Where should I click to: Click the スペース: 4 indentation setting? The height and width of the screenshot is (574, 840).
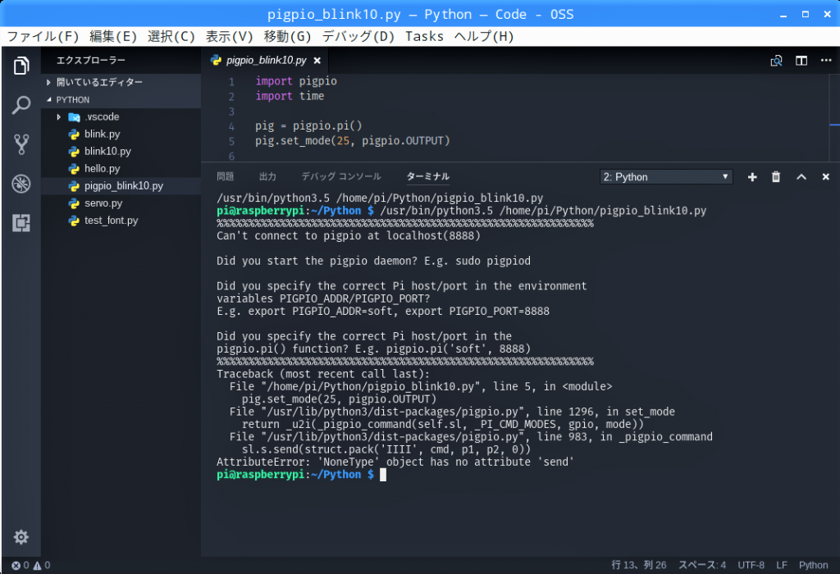702,565
